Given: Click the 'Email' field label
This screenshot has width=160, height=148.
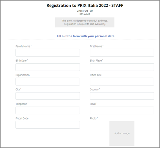Looking at the screenshot, I should pos(93,104).
